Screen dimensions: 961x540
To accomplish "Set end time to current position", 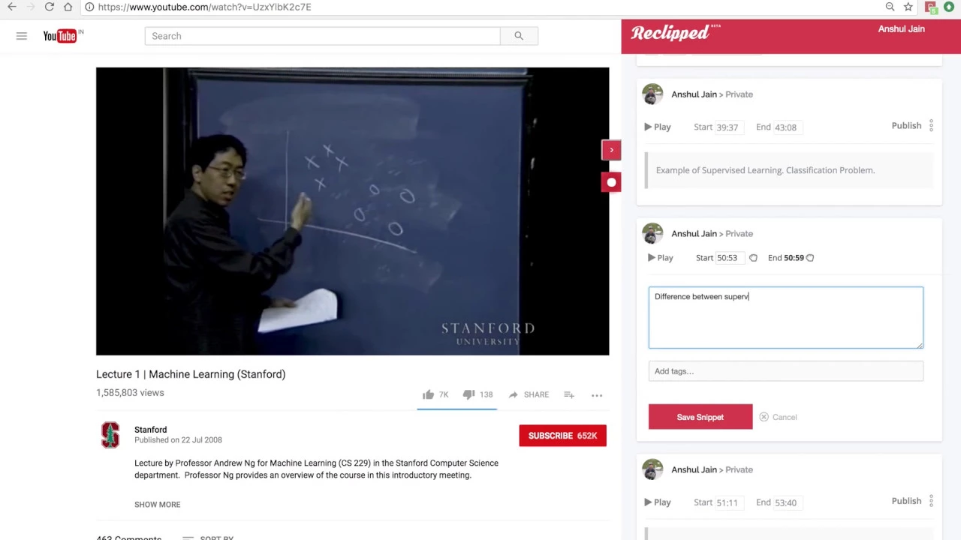I will (810, 258).
